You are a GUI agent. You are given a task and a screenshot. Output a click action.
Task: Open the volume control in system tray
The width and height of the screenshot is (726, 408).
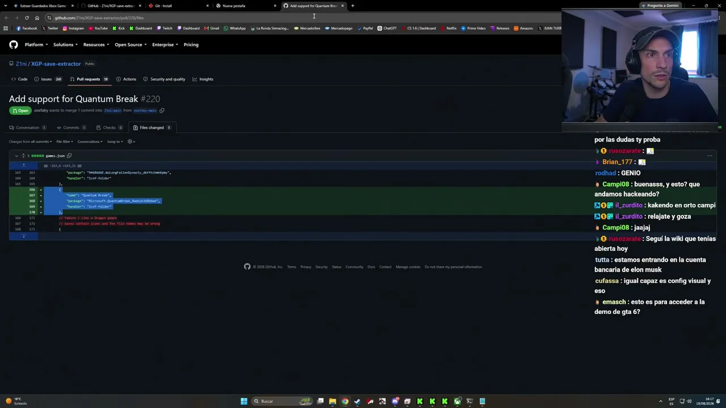690,401
